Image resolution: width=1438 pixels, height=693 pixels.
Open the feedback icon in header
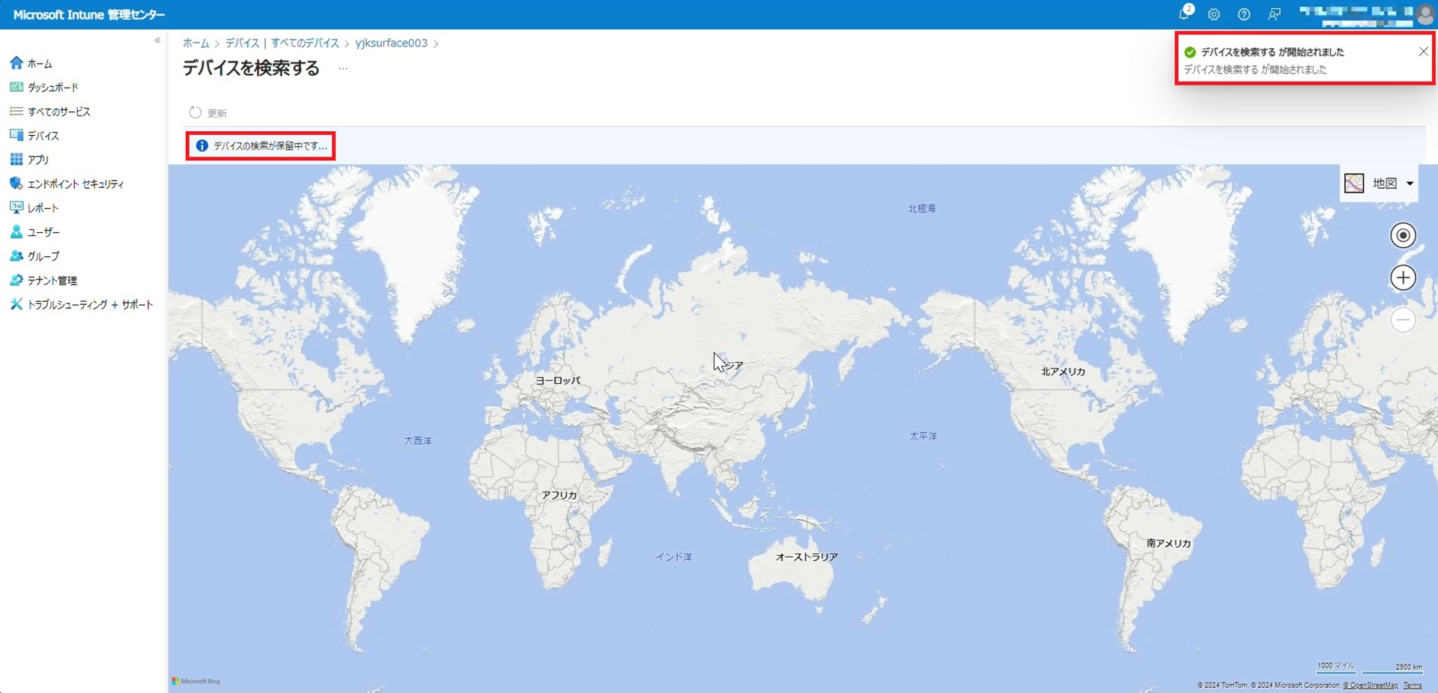(x=1274, y=14)
